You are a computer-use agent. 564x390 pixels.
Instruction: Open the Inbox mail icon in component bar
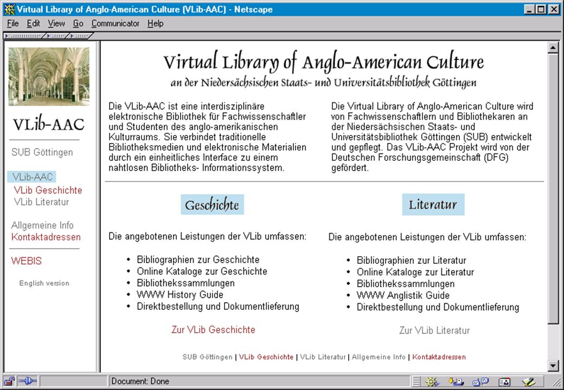(x=456, y=381)
